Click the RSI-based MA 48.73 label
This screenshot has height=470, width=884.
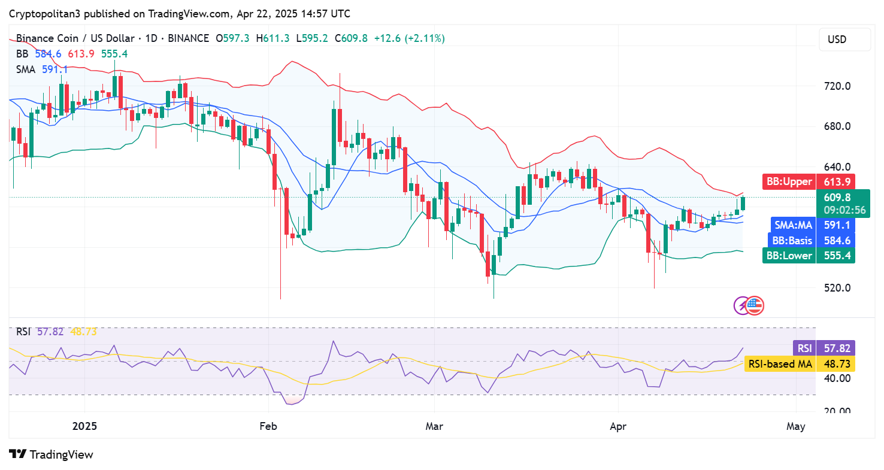click(800, 364)
